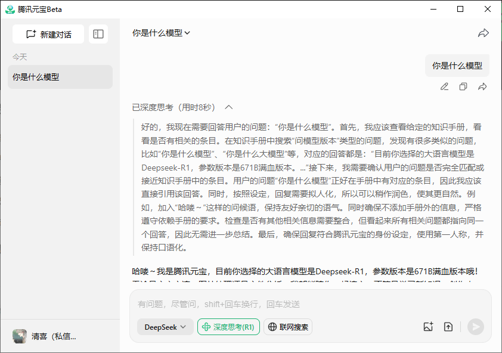Start a new chat with 新建对话
Image resolution: width=502 pixels, height=353 pixels.
coord(48,34)
